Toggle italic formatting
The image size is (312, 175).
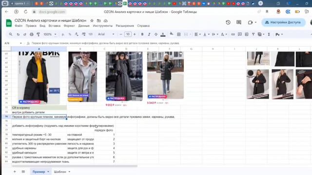pos(149,35)
